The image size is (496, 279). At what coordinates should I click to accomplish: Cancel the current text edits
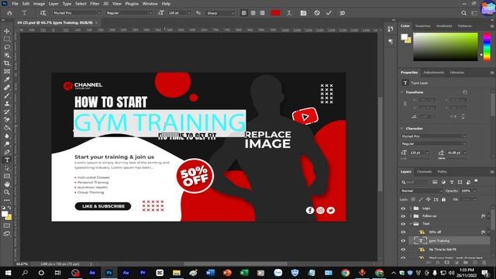tap(317, 13)
